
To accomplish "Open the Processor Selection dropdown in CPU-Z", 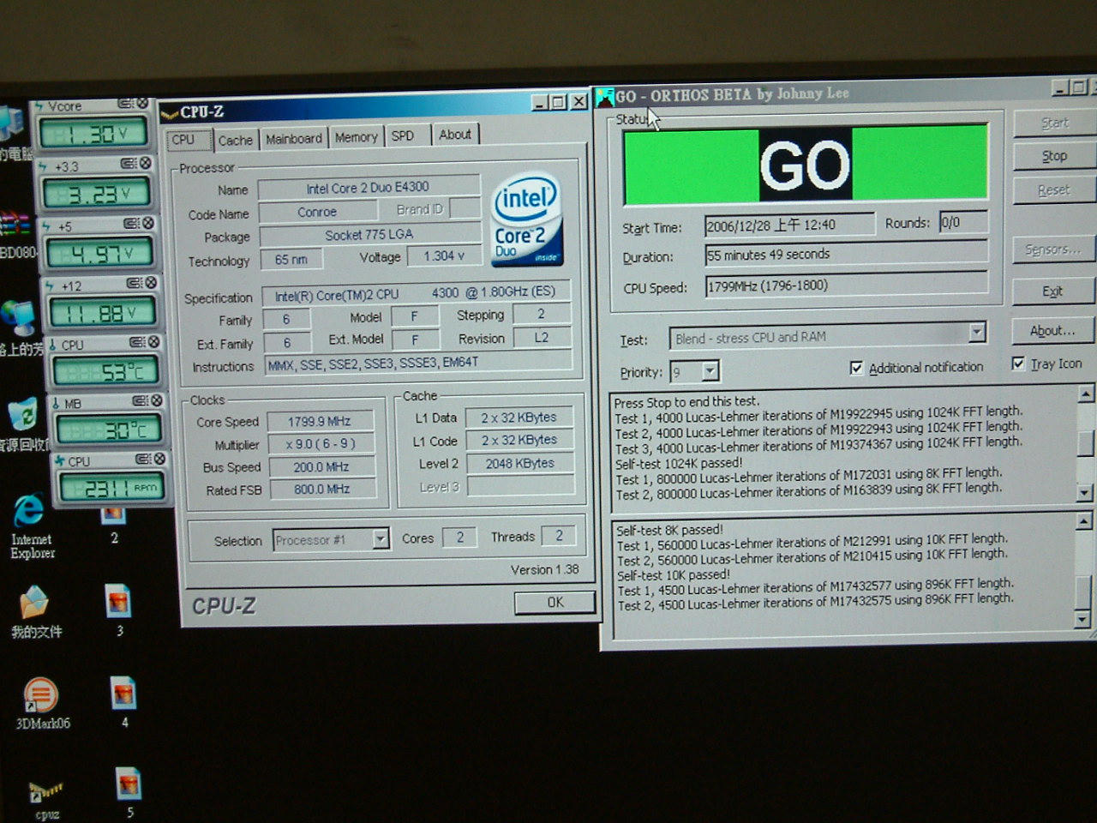I will [x=381, y=539].
